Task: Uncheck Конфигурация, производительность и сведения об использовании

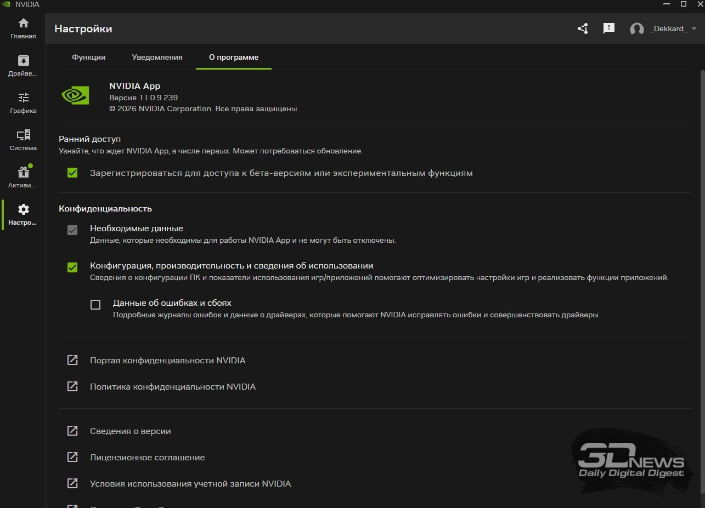Action: coord(72,267)
